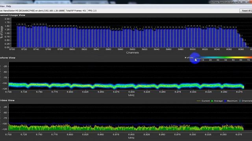This screenshot has height=141, width=252.
Task: Select the Real-time View panel header
Action: 7,100
